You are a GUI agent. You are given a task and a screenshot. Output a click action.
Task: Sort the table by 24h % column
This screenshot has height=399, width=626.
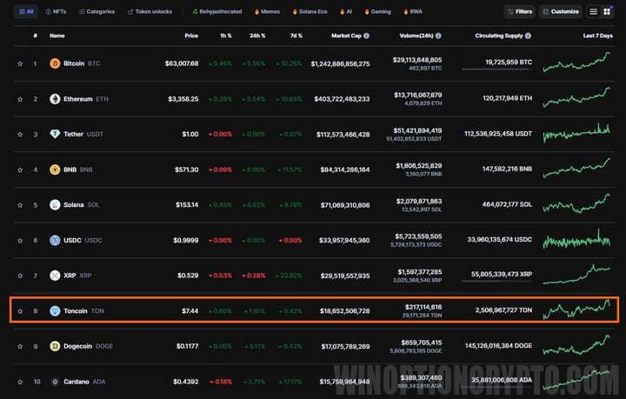pyautogui.click(x=259, y=36)
